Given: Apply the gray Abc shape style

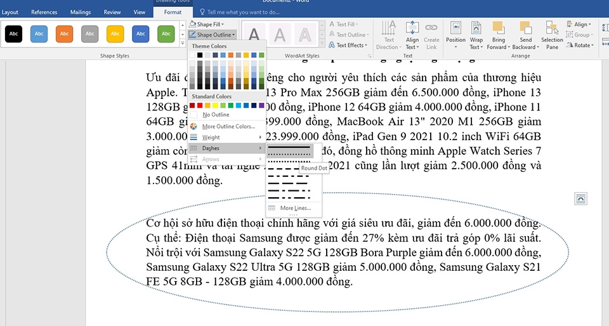Looking at the screenshot, I should 89,34.
